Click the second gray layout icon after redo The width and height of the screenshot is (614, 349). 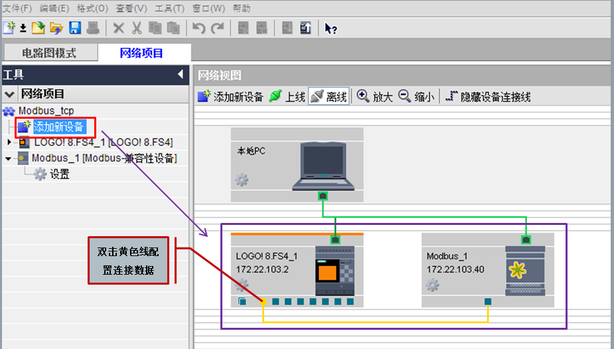coord(262,28)
